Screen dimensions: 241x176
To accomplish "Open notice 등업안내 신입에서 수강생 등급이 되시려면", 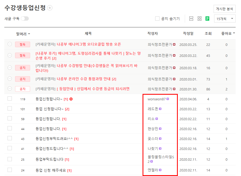I will coord(93,89).
